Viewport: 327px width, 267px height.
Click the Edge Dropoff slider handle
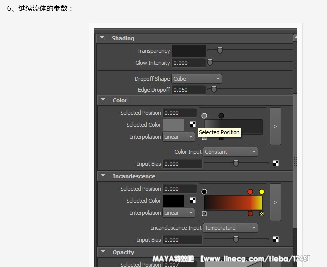tap(214, 89)
